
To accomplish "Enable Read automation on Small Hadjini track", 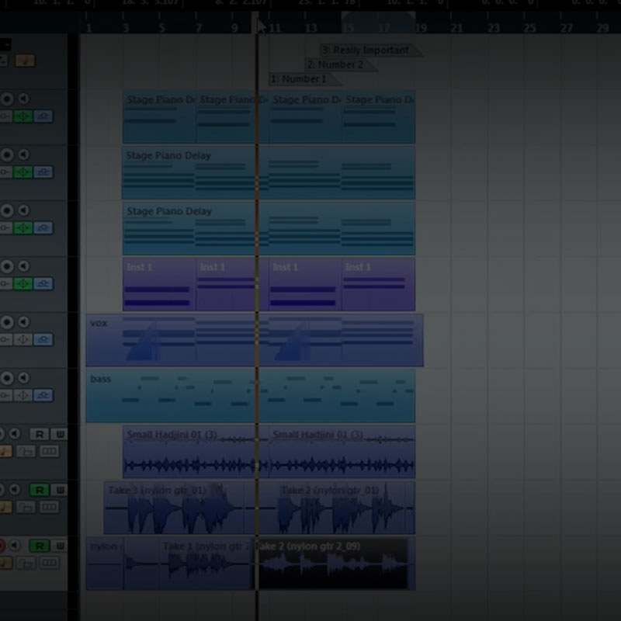I will pos(40,435).
